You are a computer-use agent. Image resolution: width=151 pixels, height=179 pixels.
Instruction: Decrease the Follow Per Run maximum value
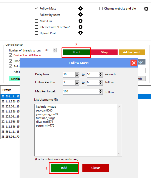[101, 84]
